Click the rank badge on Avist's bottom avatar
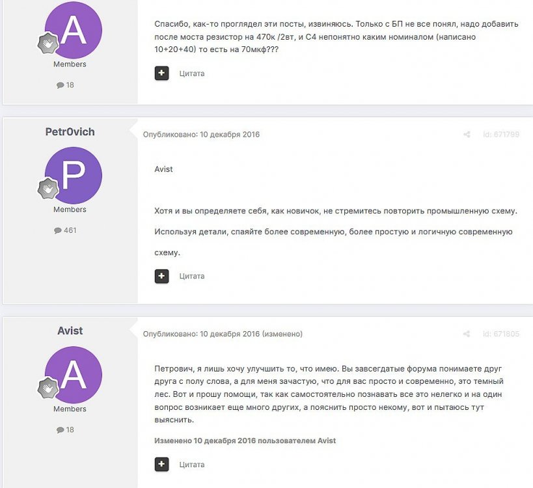 coord(46,388)
